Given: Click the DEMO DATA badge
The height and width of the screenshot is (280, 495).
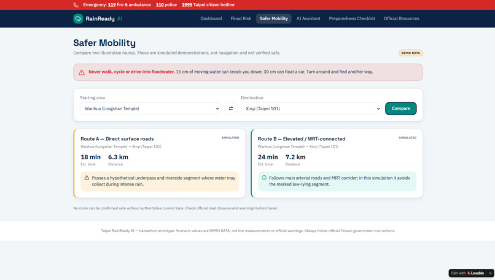Looking at the screenshot, I should click(410, 53).
